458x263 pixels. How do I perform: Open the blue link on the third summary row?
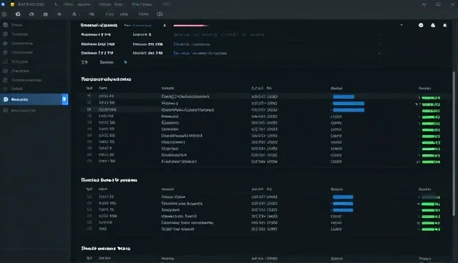point(192,44)
